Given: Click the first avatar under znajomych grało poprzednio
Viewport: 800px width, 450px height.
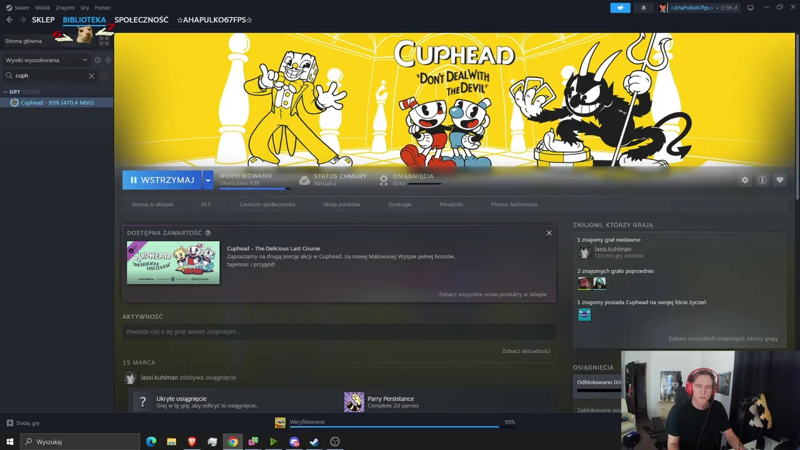Looking at the screenshot, I should pyautogui.click(x=584, y=284).
